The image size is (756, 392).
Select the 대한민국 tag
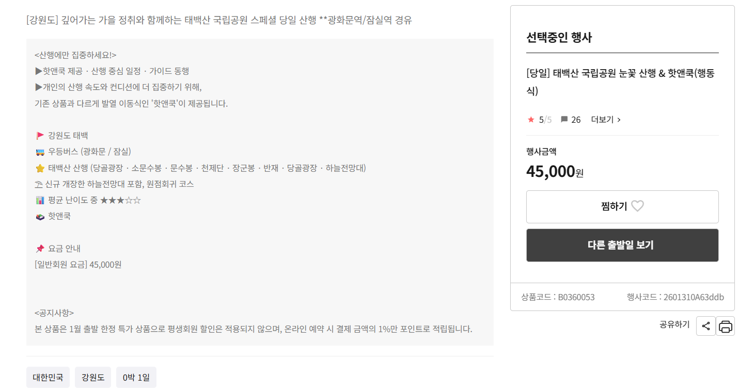click(x=48, y=377)
